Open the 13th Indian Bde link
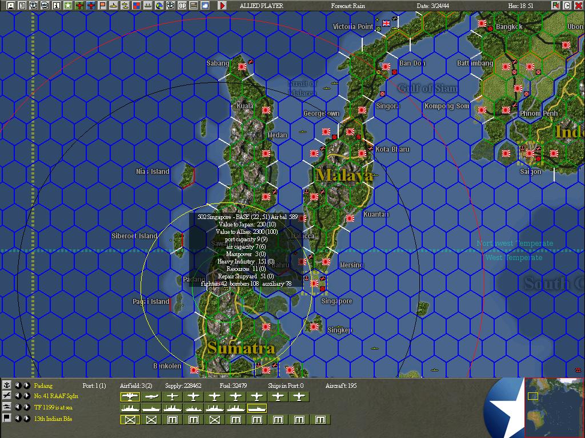This screenshot has width=585, height=438. point(53,419)
